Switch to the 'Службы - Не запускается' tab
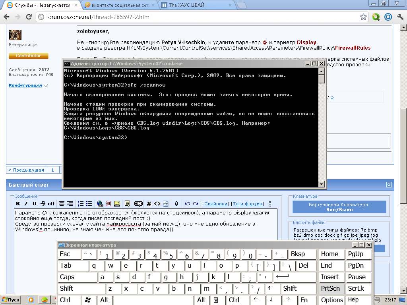Screen dimensions: 407x305 point(41,5)
